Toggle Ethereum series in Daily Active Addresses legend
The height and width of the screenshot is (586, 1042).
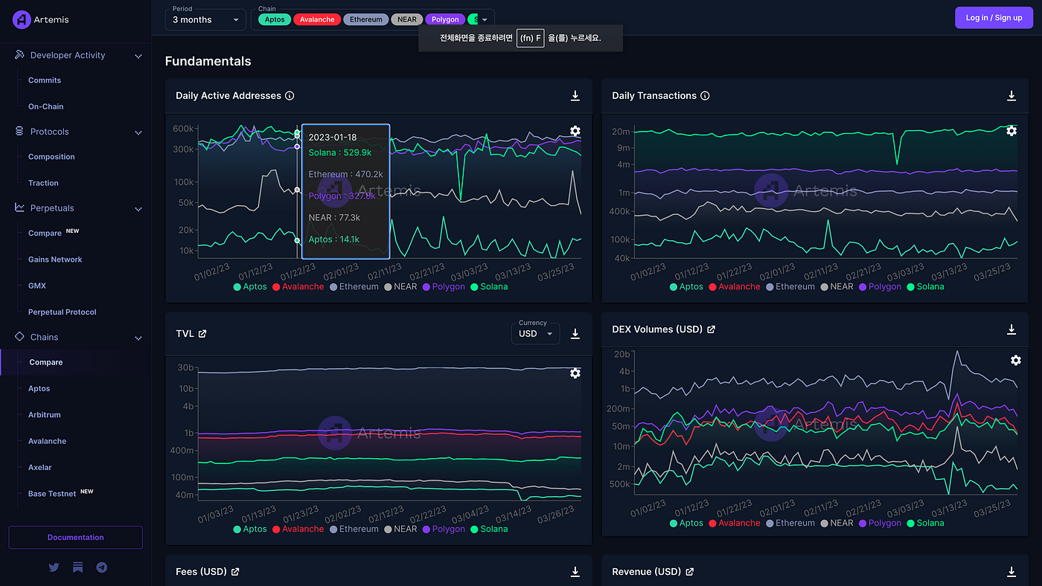tap(354, 286)
